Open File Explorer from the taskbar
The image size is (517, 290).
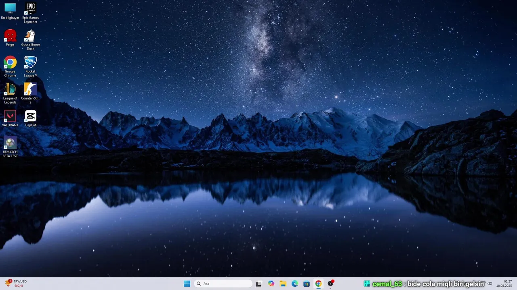(x=283, y=284)
